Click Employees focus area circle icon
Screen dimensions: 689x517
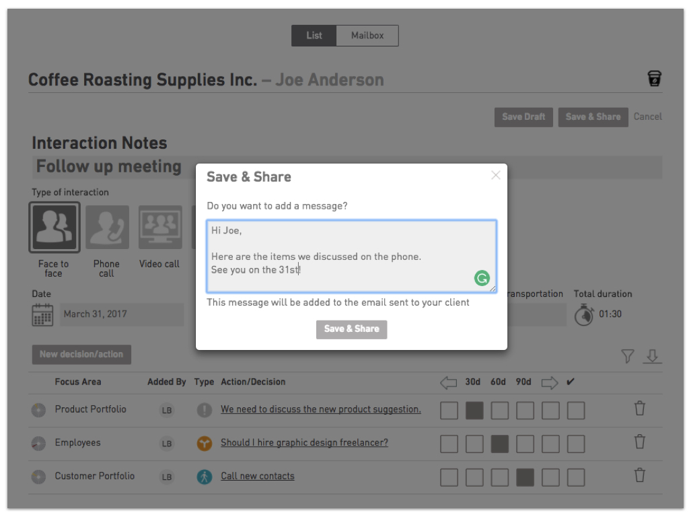point(38,443)
